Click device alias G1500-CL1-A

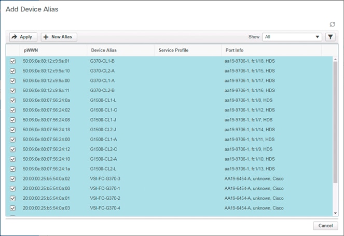tap(104, 140)
